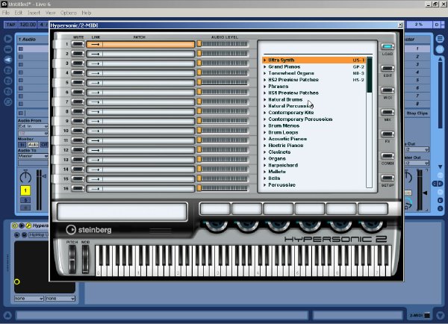Screen dimensions: 448x324
Task: Open first 'none' dropdown below device panel
Action: tap(29, 299)
